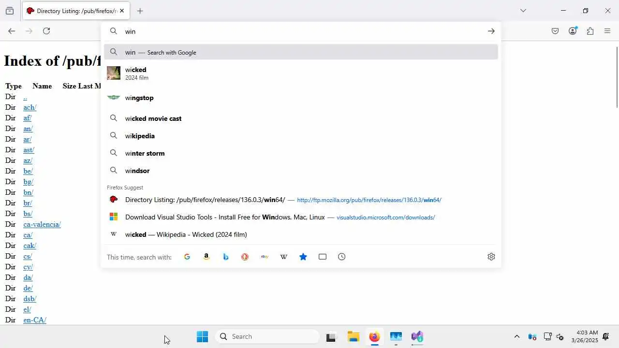
Task: Open Visual Studio from taskbar
Action: [x=417, y=336]
